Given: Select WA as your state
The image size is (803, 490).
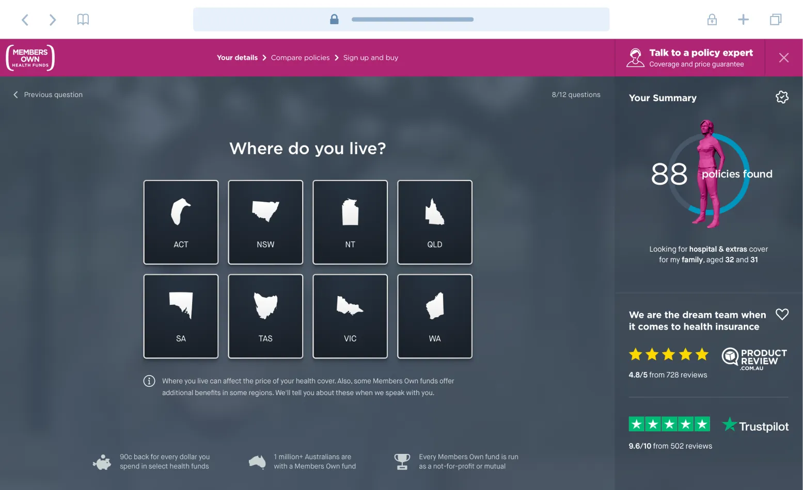Looking at the screenshot, I should pyautogui.click(x=435, y=316).
